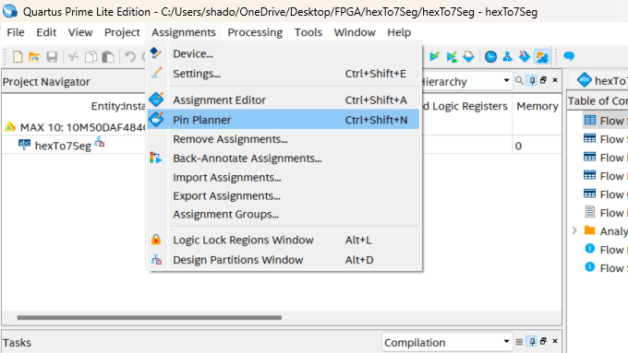Float the Project Navigator panel
Image resolution: width=628 pixels, height=353 pixels.
[x=543, y=80]
